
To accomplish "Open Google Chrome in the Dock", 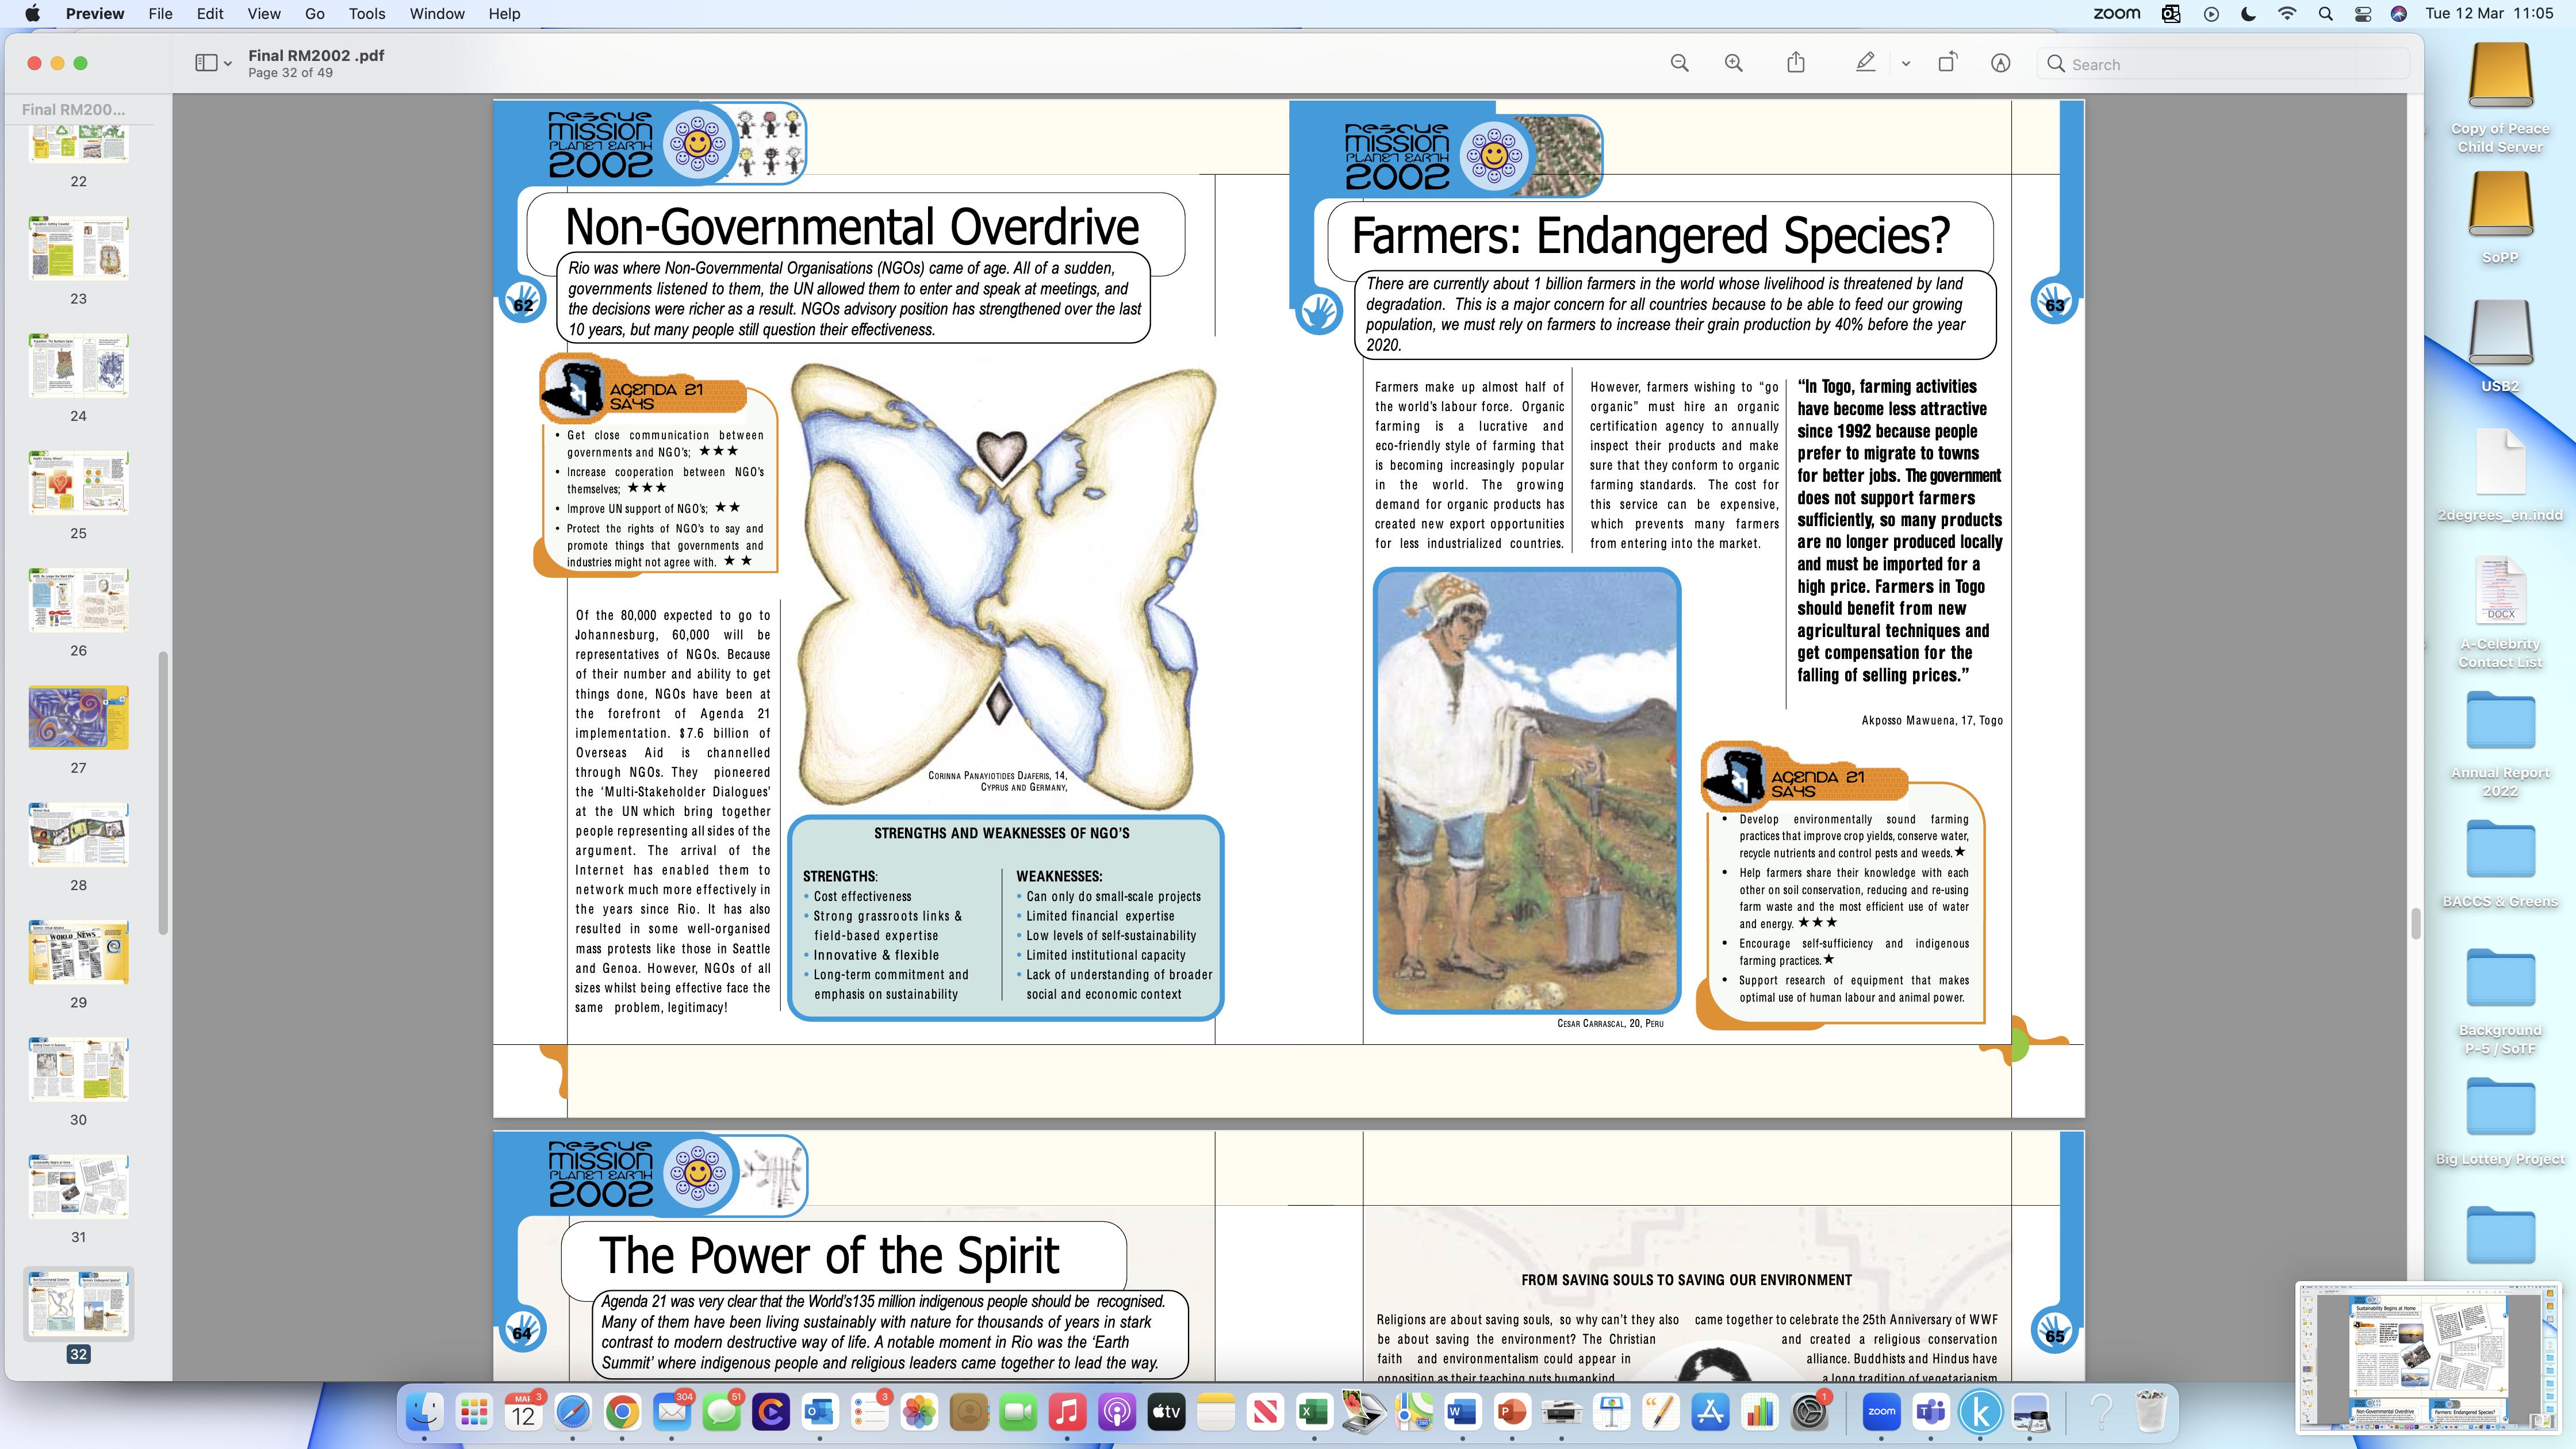I will 622,1413.
